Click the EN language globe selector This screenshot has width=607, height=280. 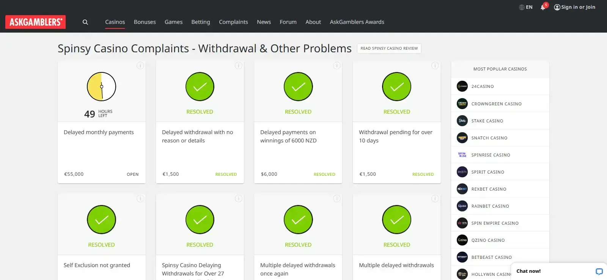[x=526, y=7]
